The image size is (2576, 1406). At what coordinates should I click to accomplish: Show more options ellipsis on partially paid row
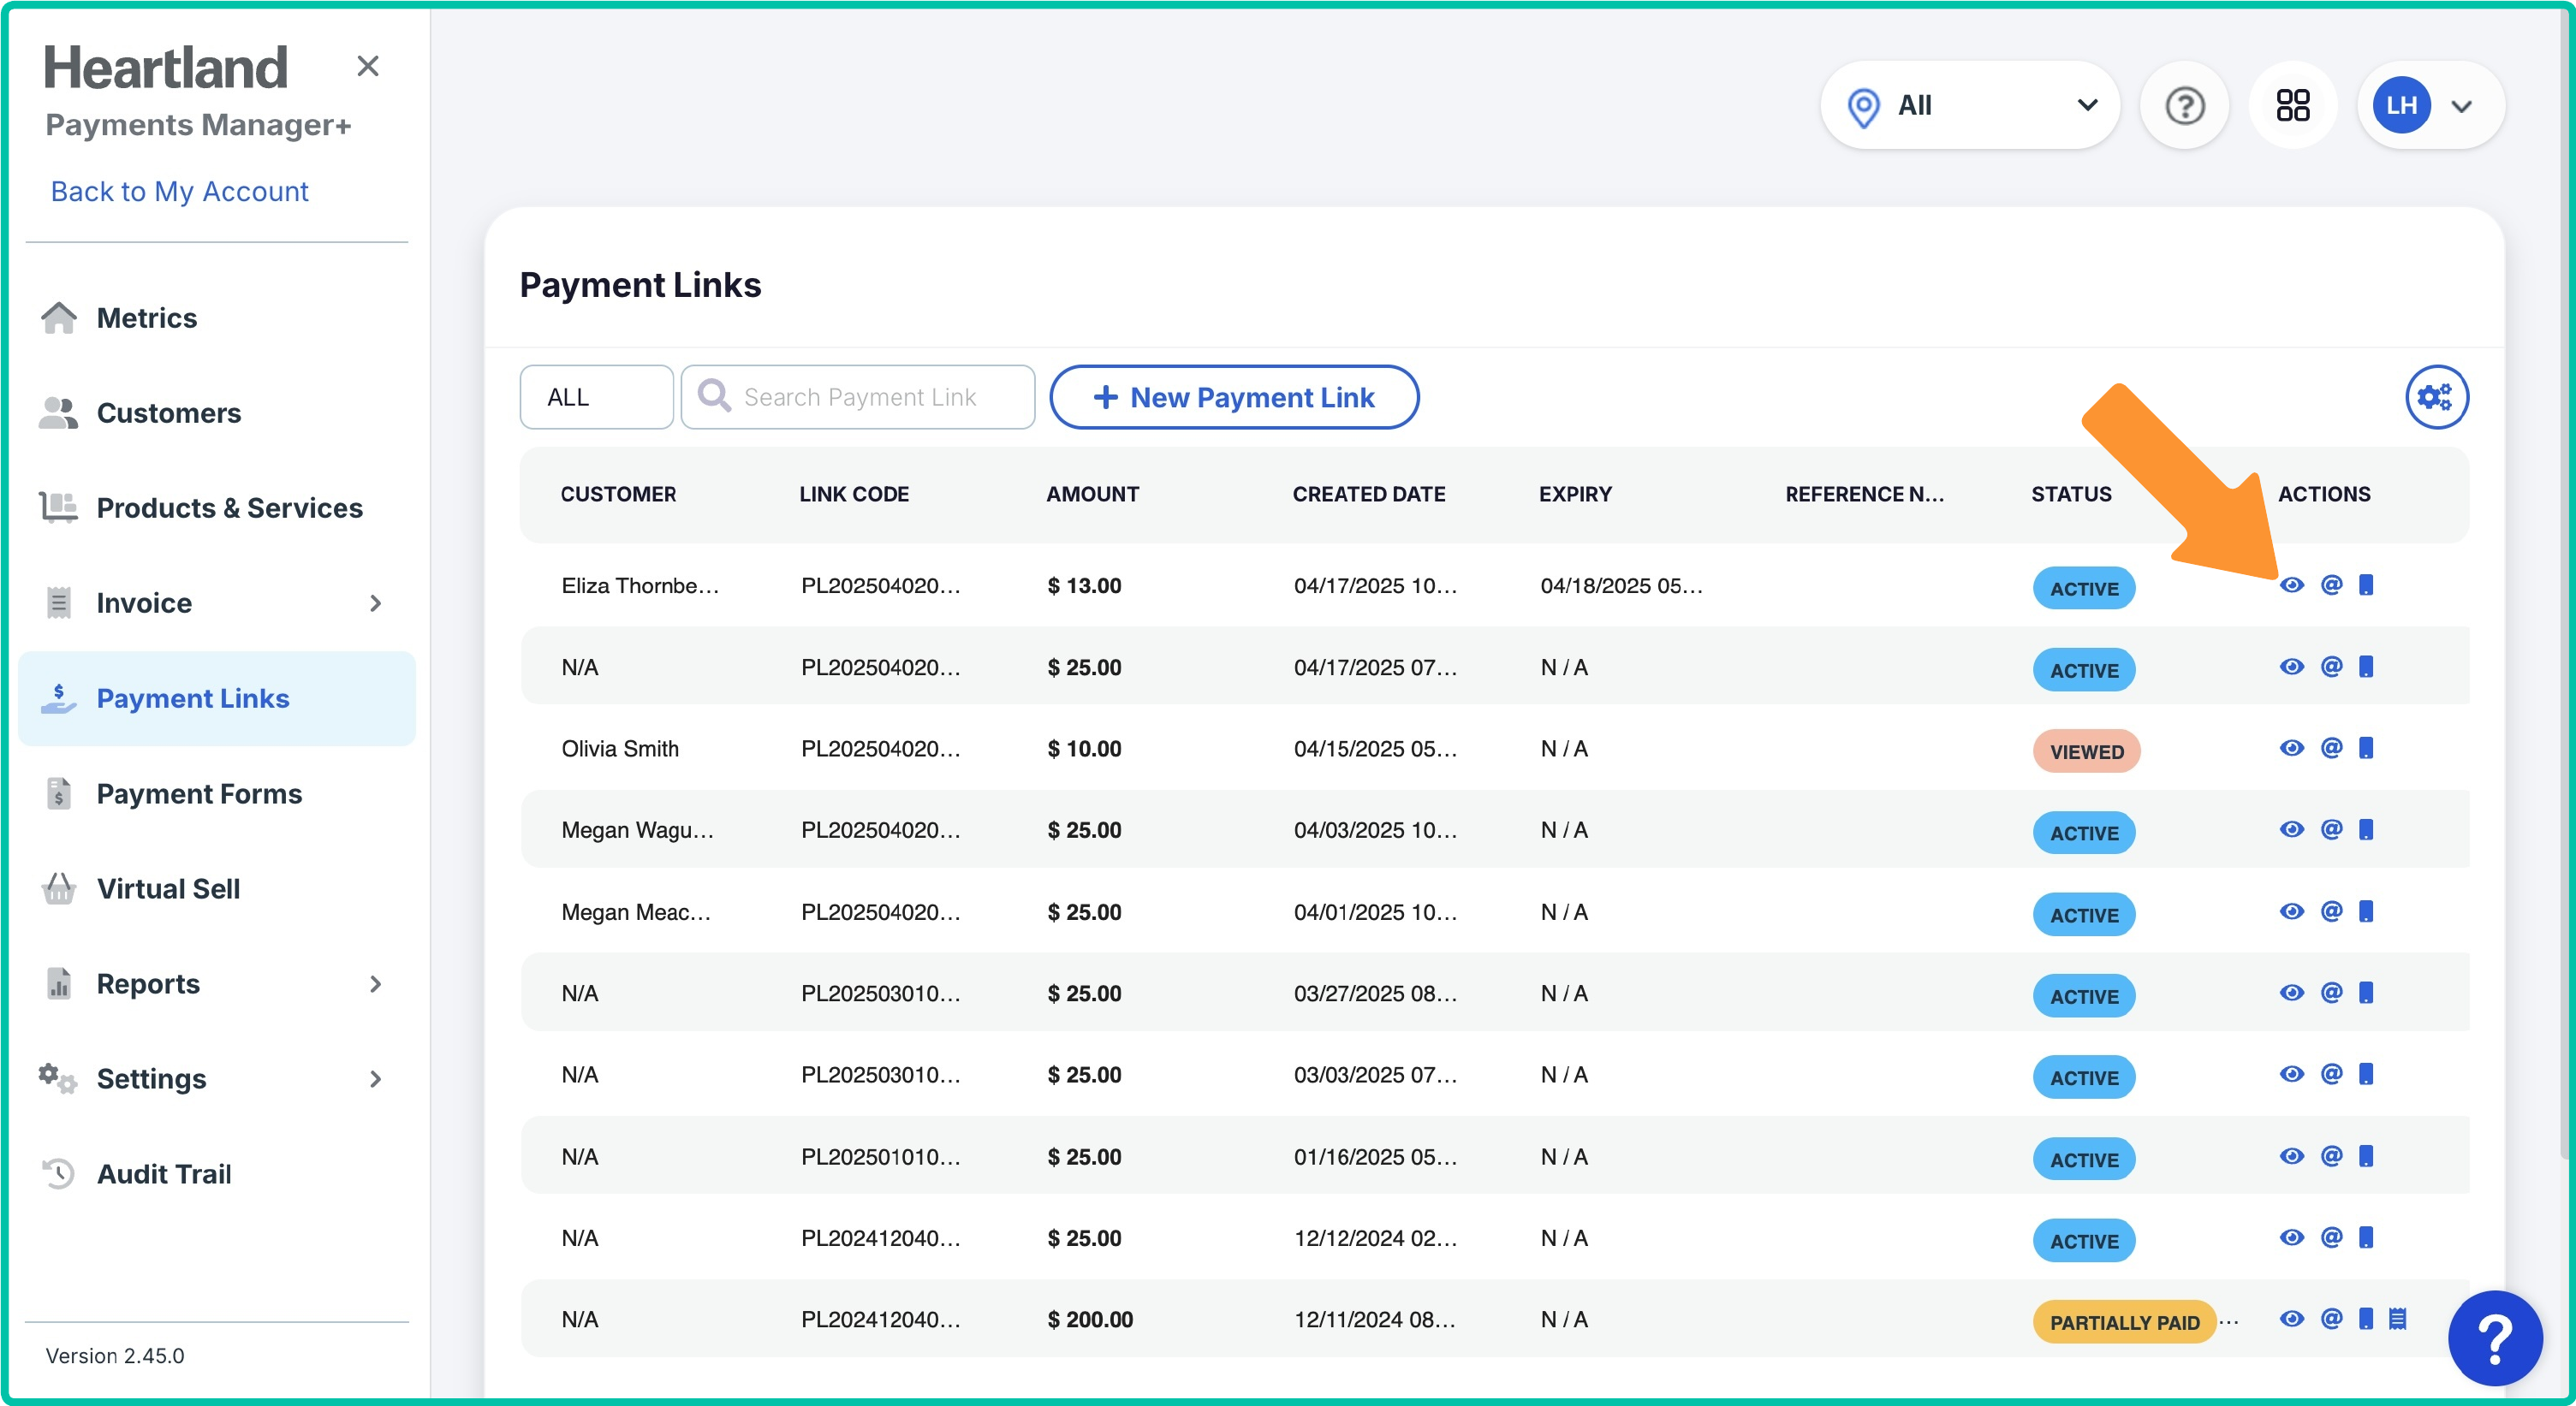(2229, 1322)
